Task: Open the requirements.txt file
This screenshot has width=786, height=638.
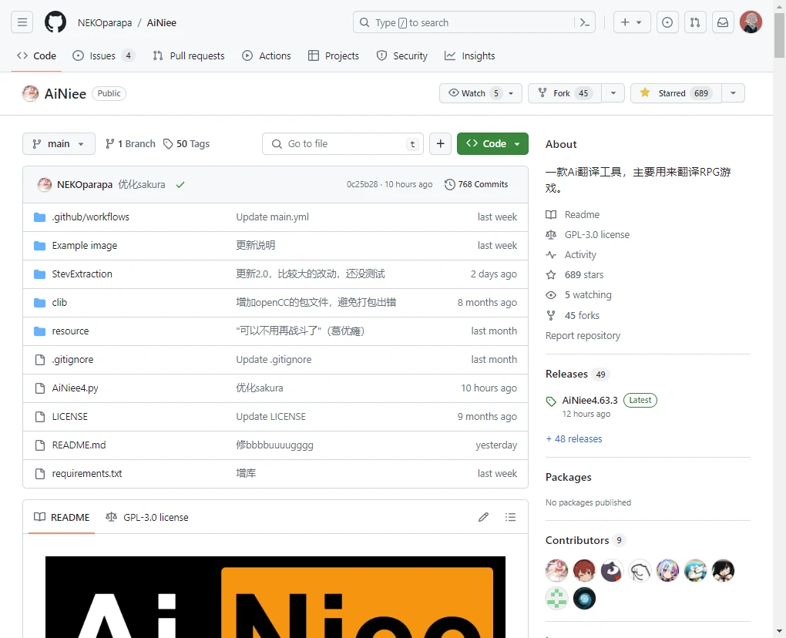Action: (87, 474)
